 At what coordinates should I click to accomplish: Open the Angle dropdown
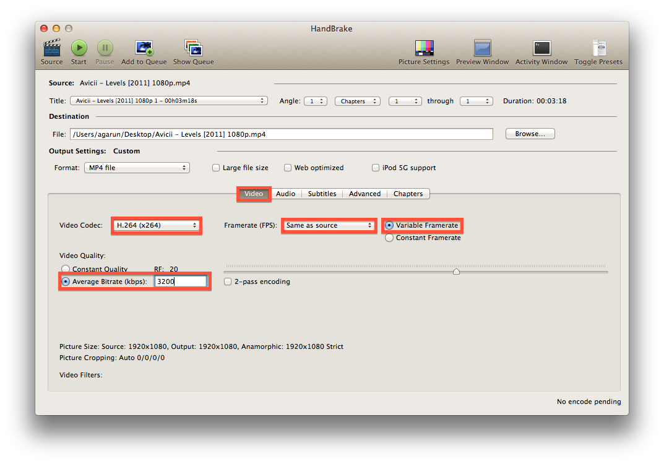click(x=316, y=101)
